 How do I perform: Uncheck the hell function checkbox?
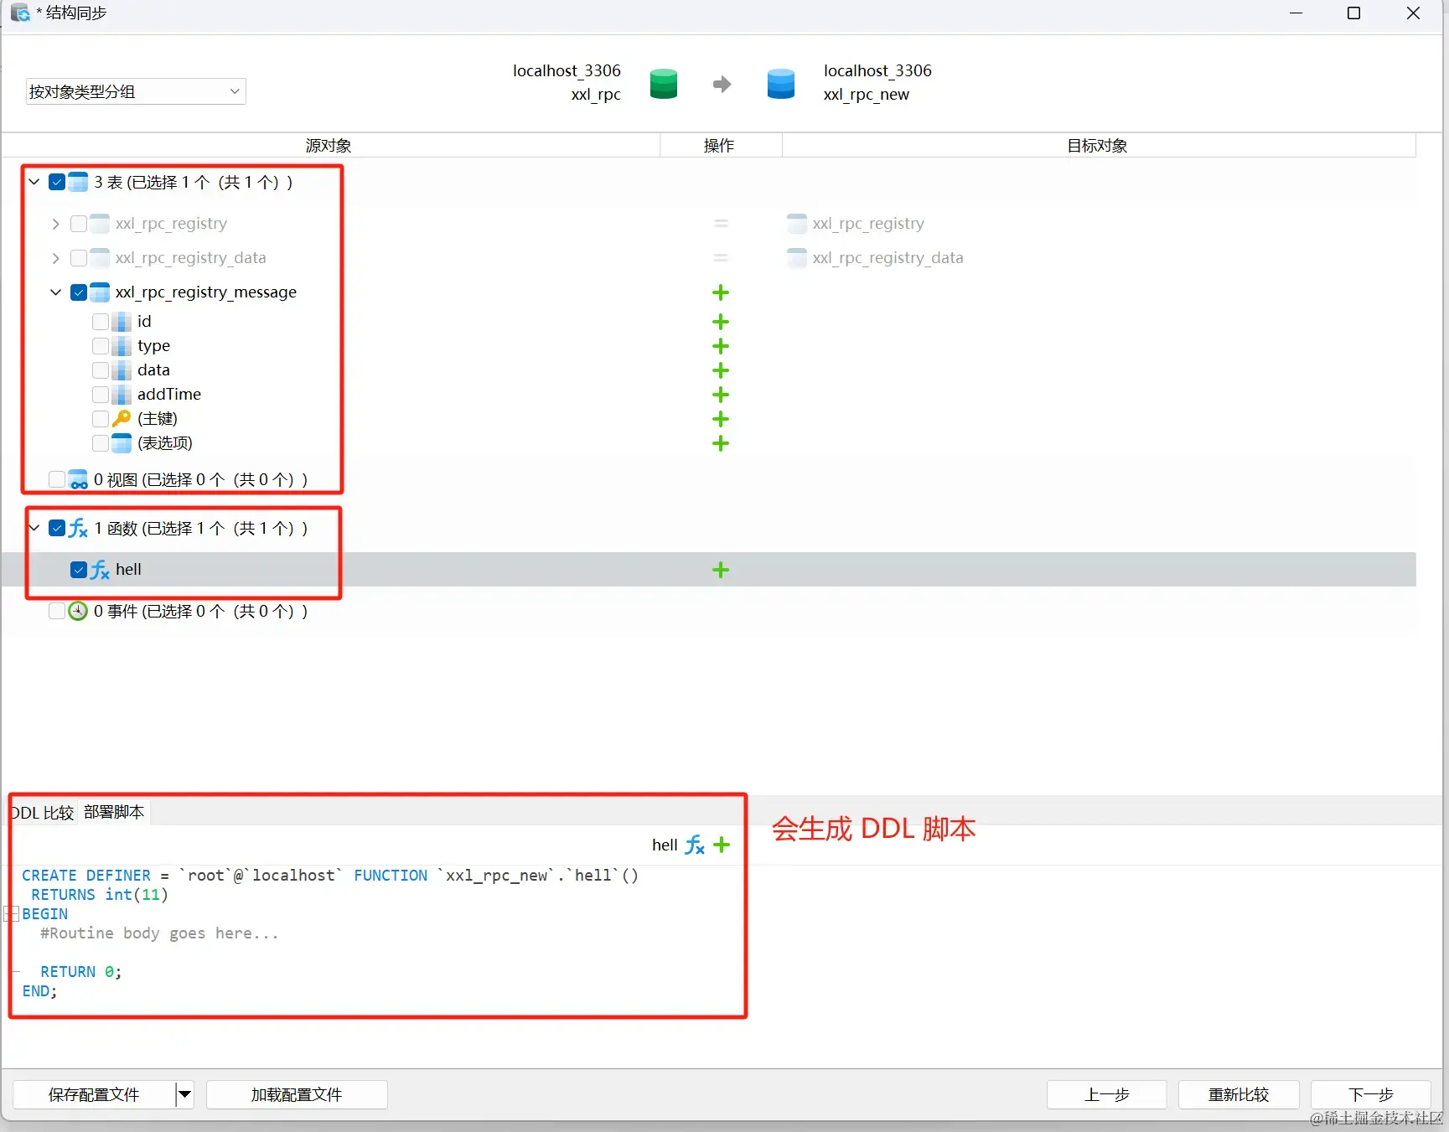[x=79, y=570]
